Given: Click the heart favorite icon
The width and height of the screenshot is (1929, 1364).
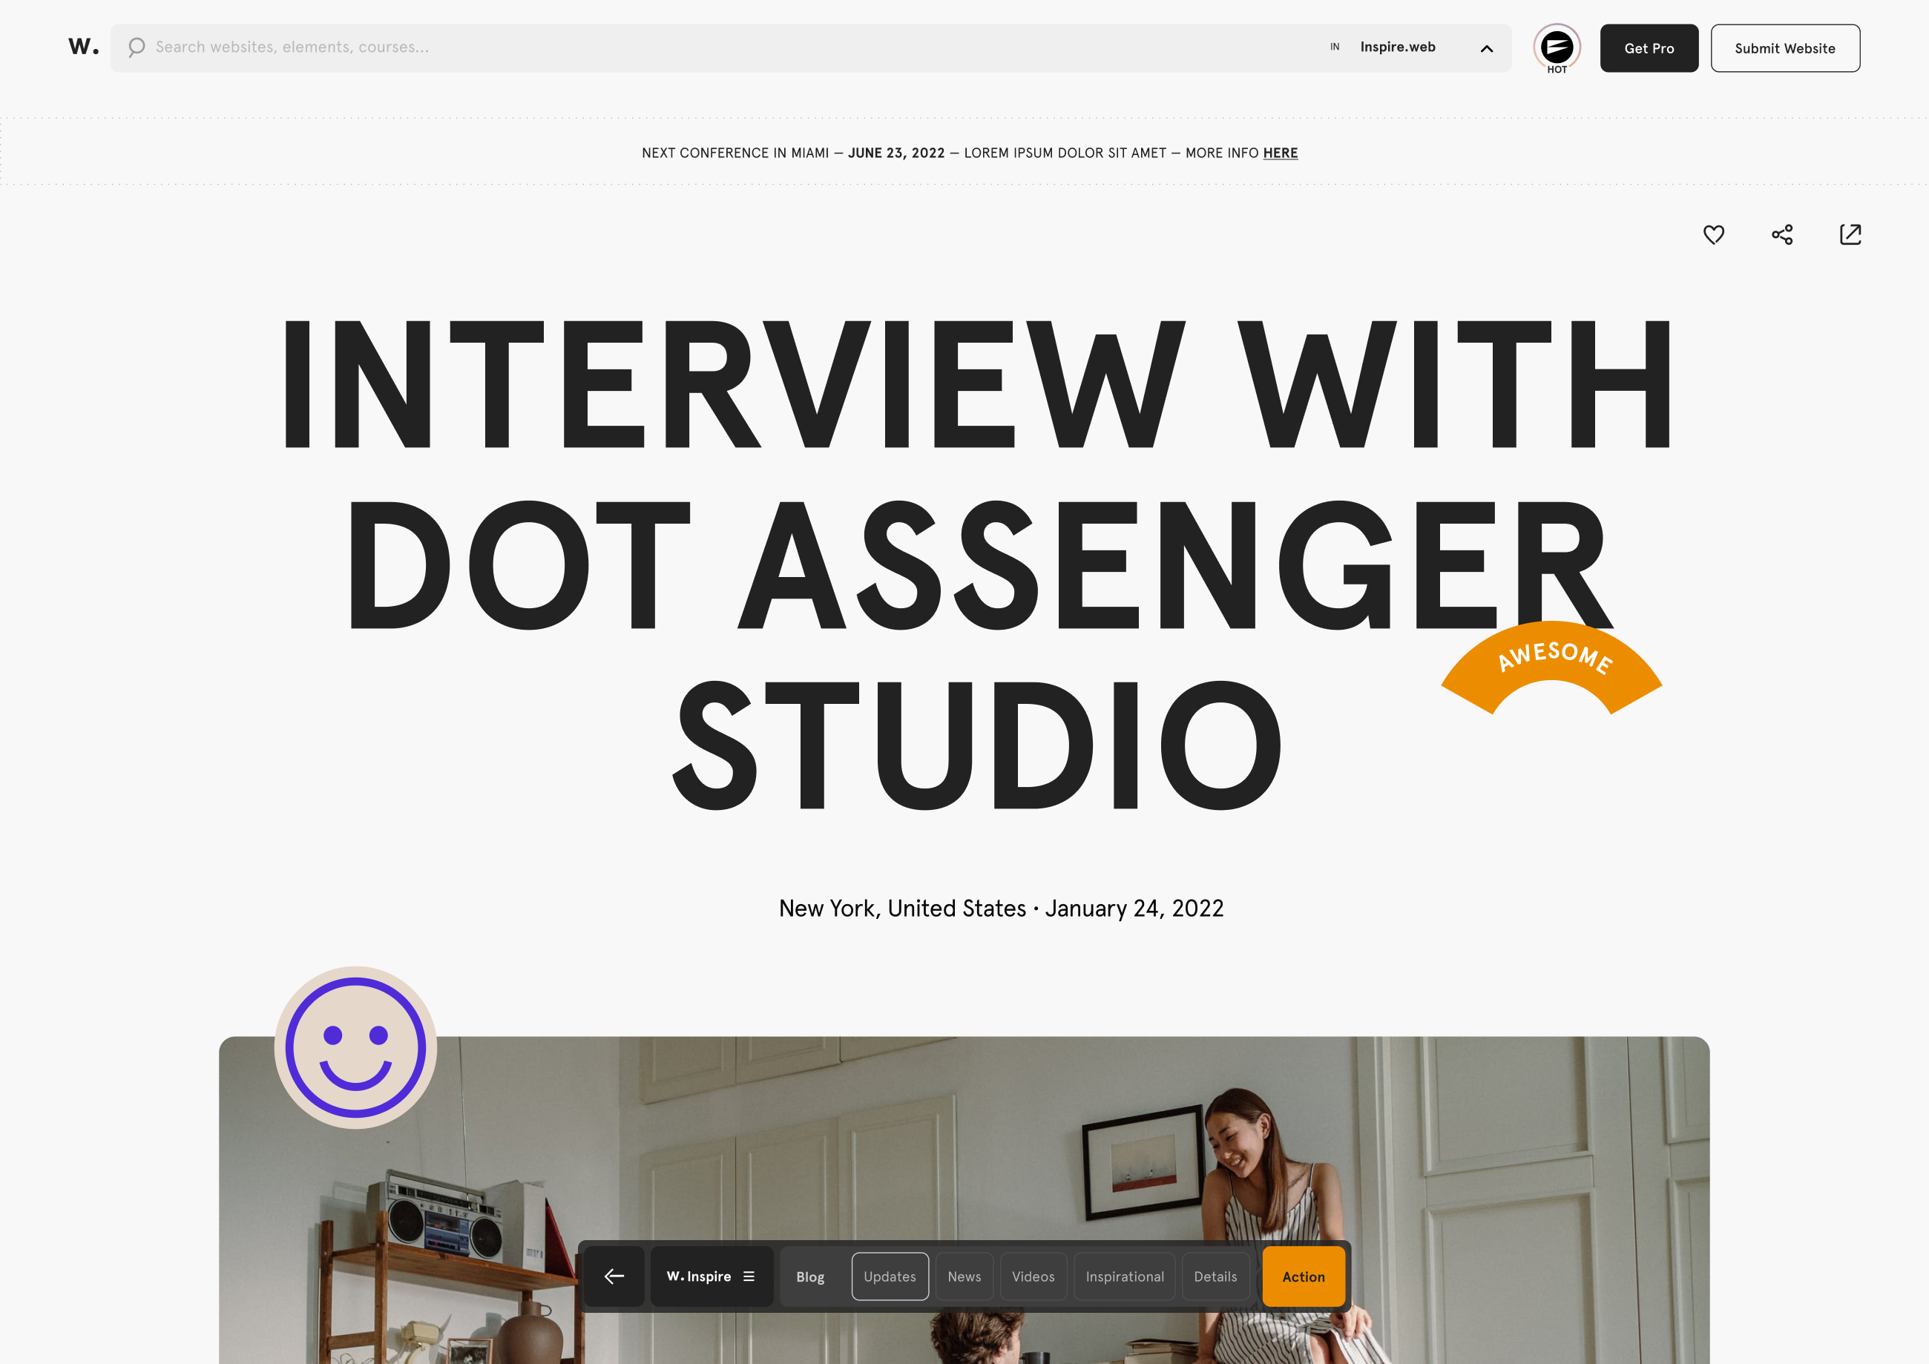Looking at the screenshot, I should click(1713, 234).
